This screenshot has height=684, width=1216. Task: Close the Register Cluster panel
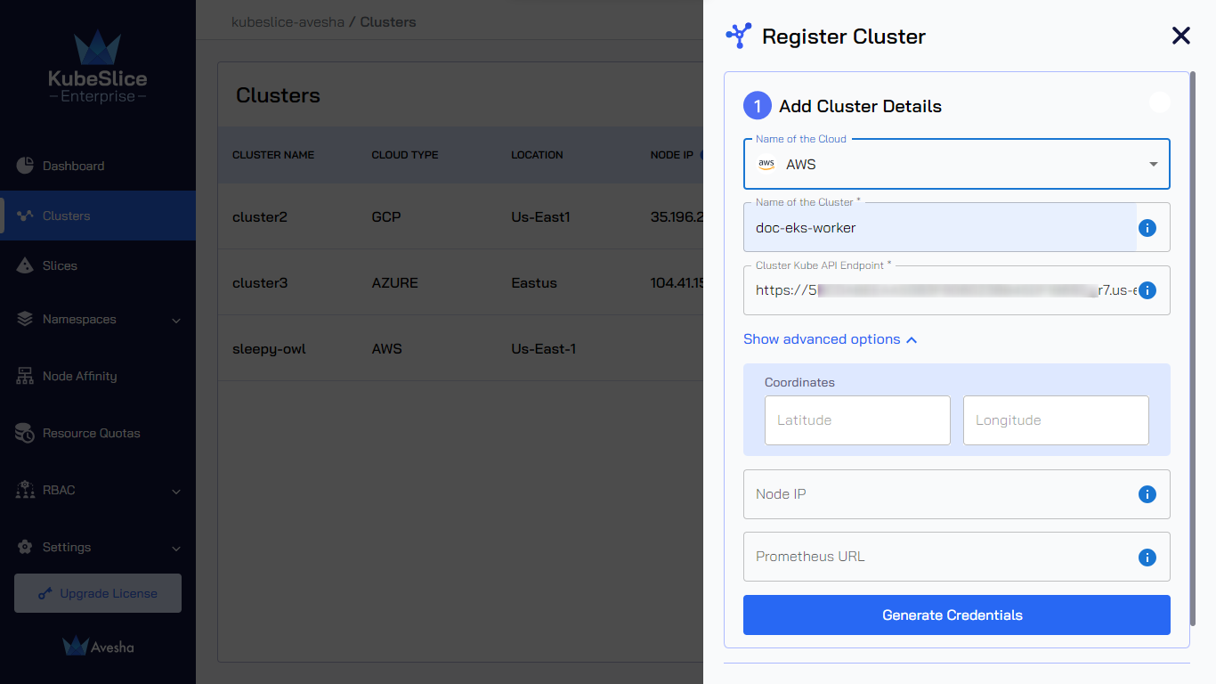1180,36
